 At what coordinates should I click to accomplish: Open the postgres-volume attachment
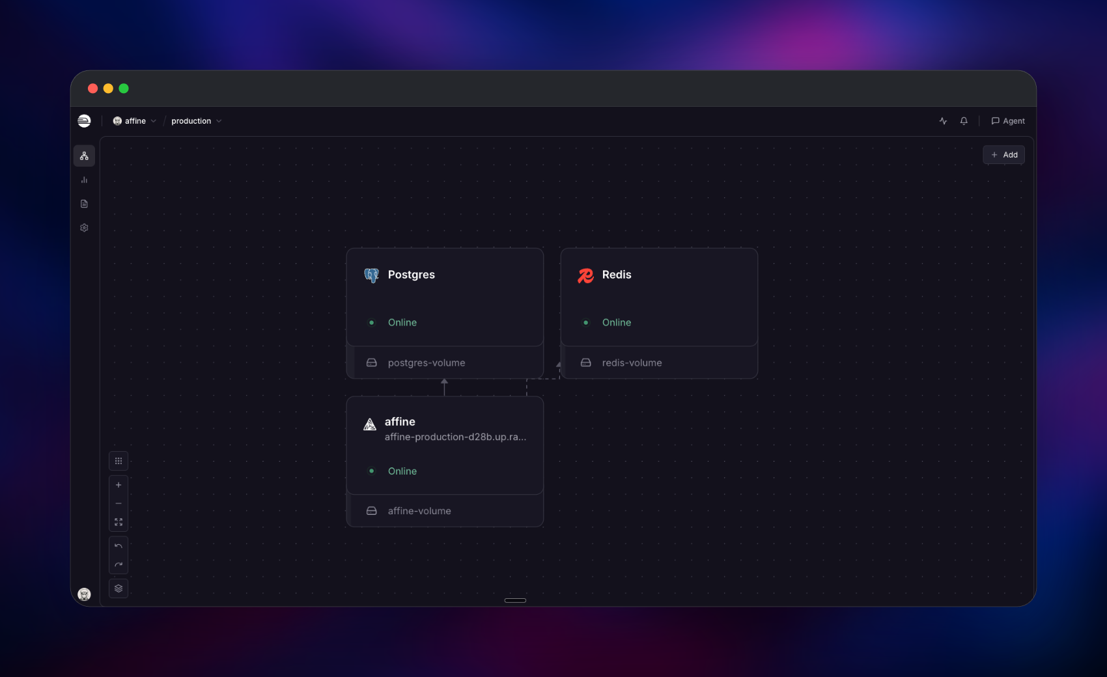(445, 363)
